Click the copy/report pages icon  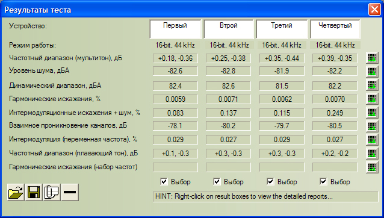pyautogui.click(x=52, y=192)
